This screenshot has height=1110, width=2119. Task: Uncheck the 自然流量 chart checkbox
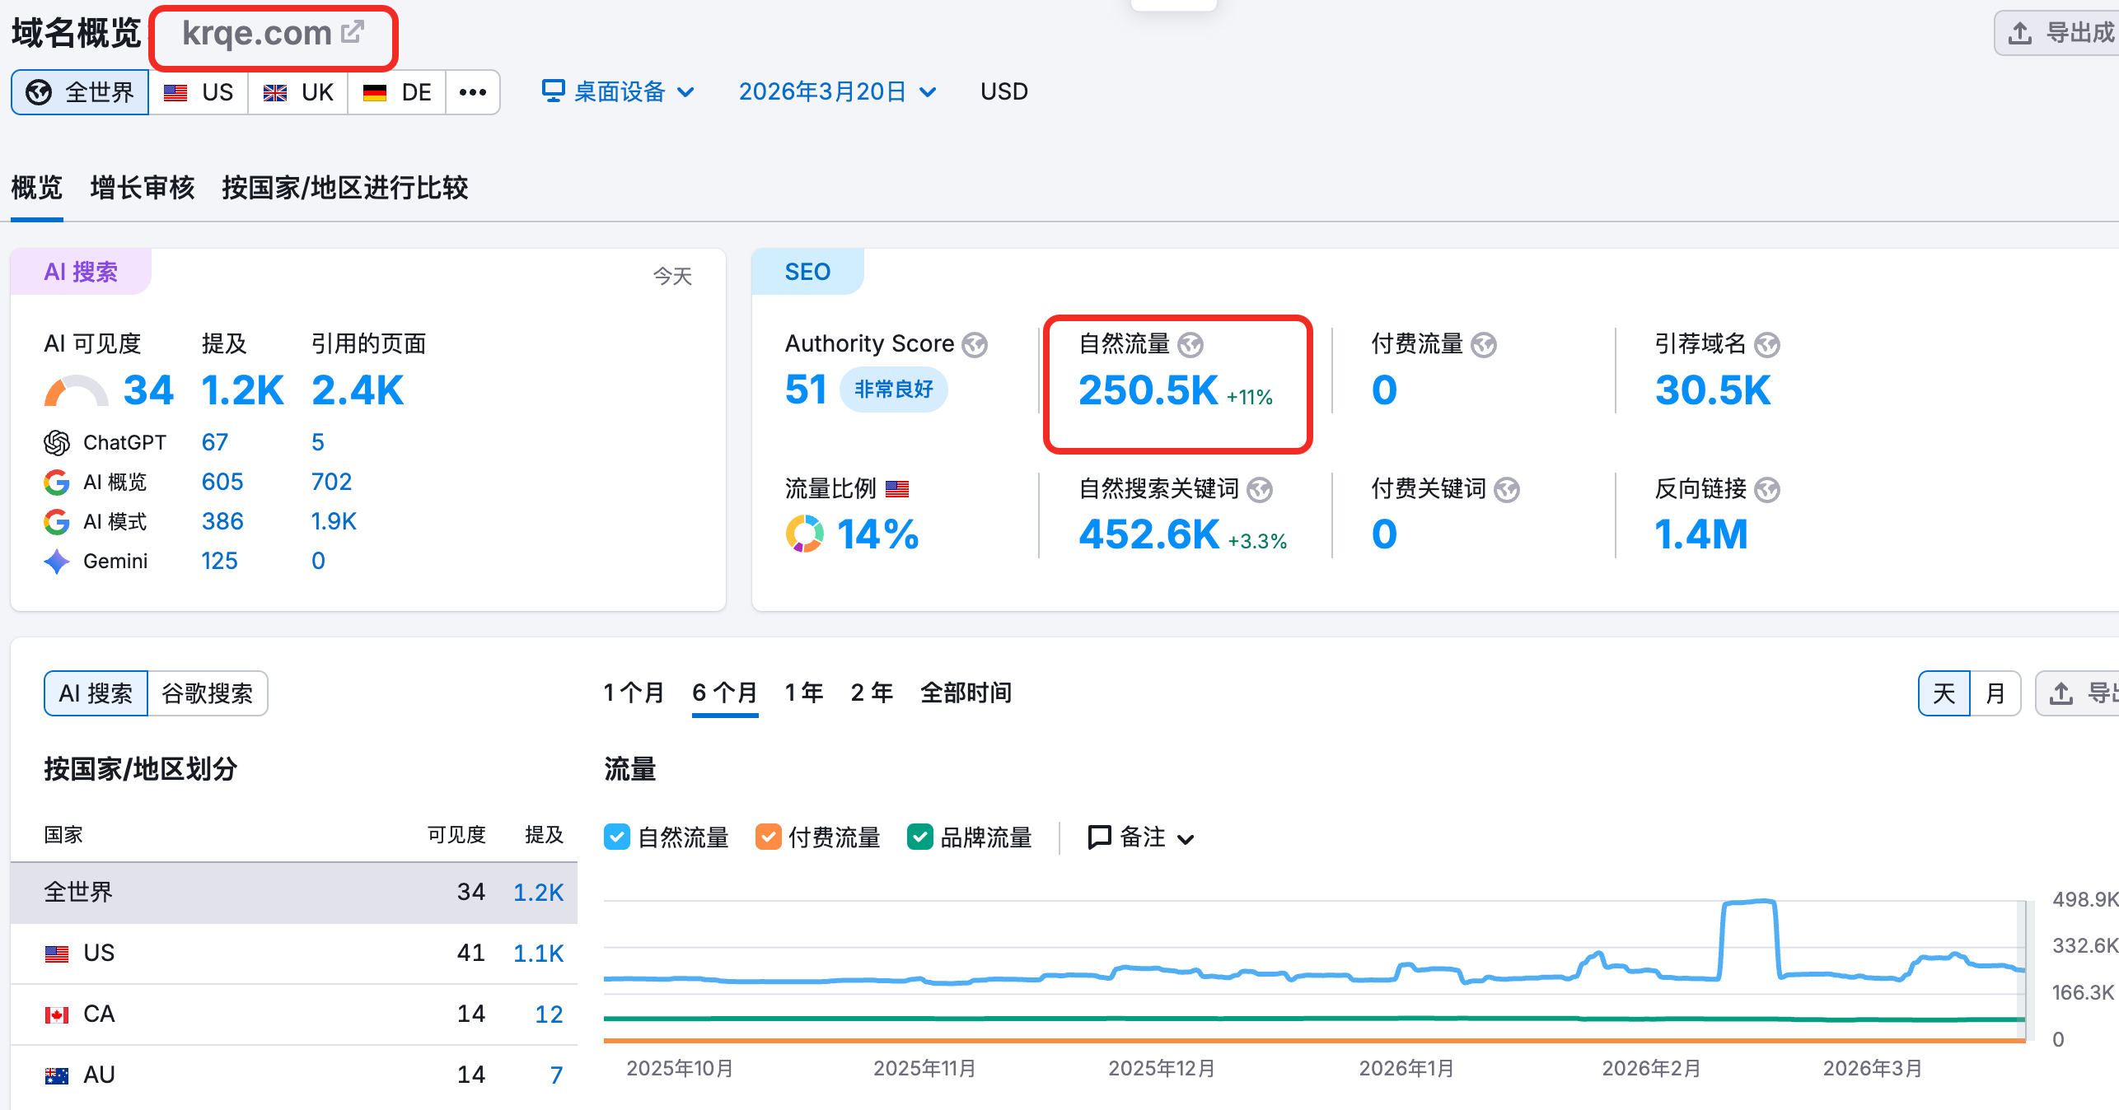[616, 837]
